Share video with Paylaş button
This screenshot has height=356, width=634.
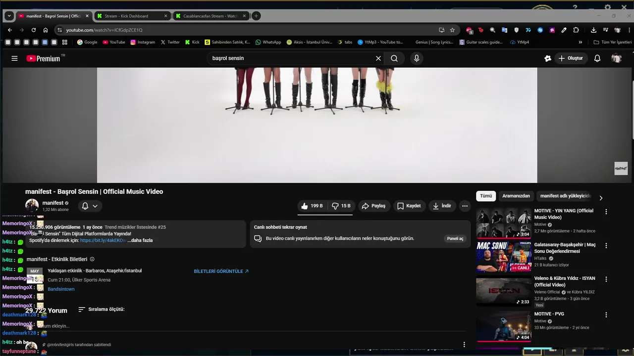pyautogui.click(x=373, y=206)
